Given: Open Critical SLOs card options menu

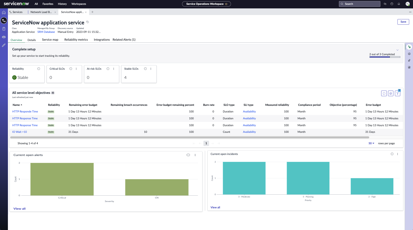Looking at the screenshot, I should coord(76,69).
